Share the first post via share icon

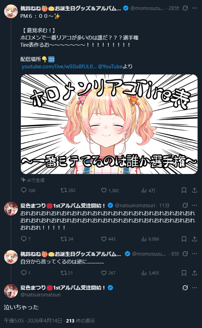[x=194, y=190]
